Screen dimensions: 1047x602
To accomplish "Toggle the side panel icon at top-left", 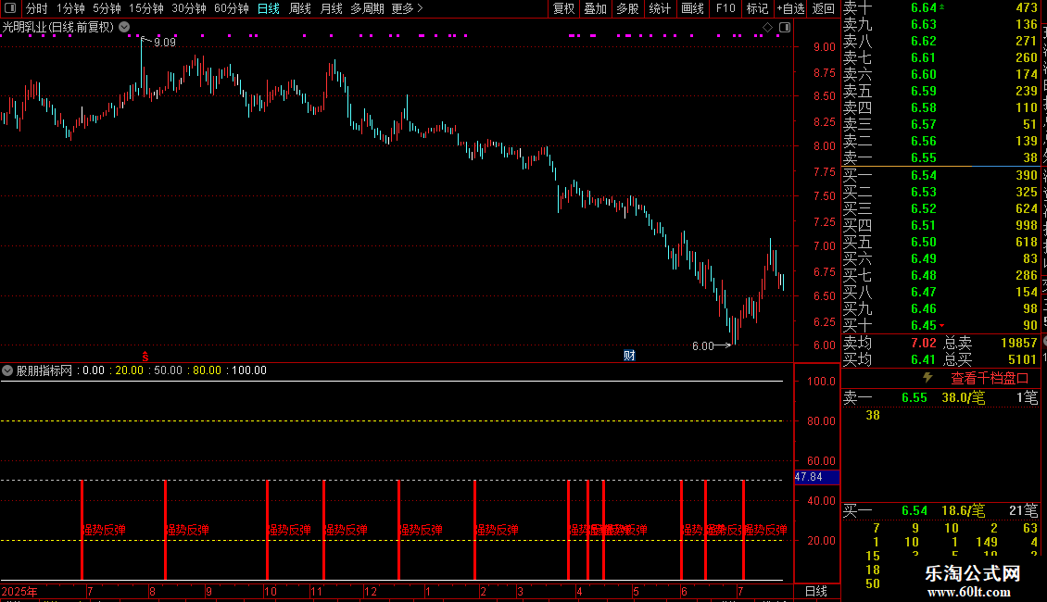I will pyautogui.click(x=10, y=8).
